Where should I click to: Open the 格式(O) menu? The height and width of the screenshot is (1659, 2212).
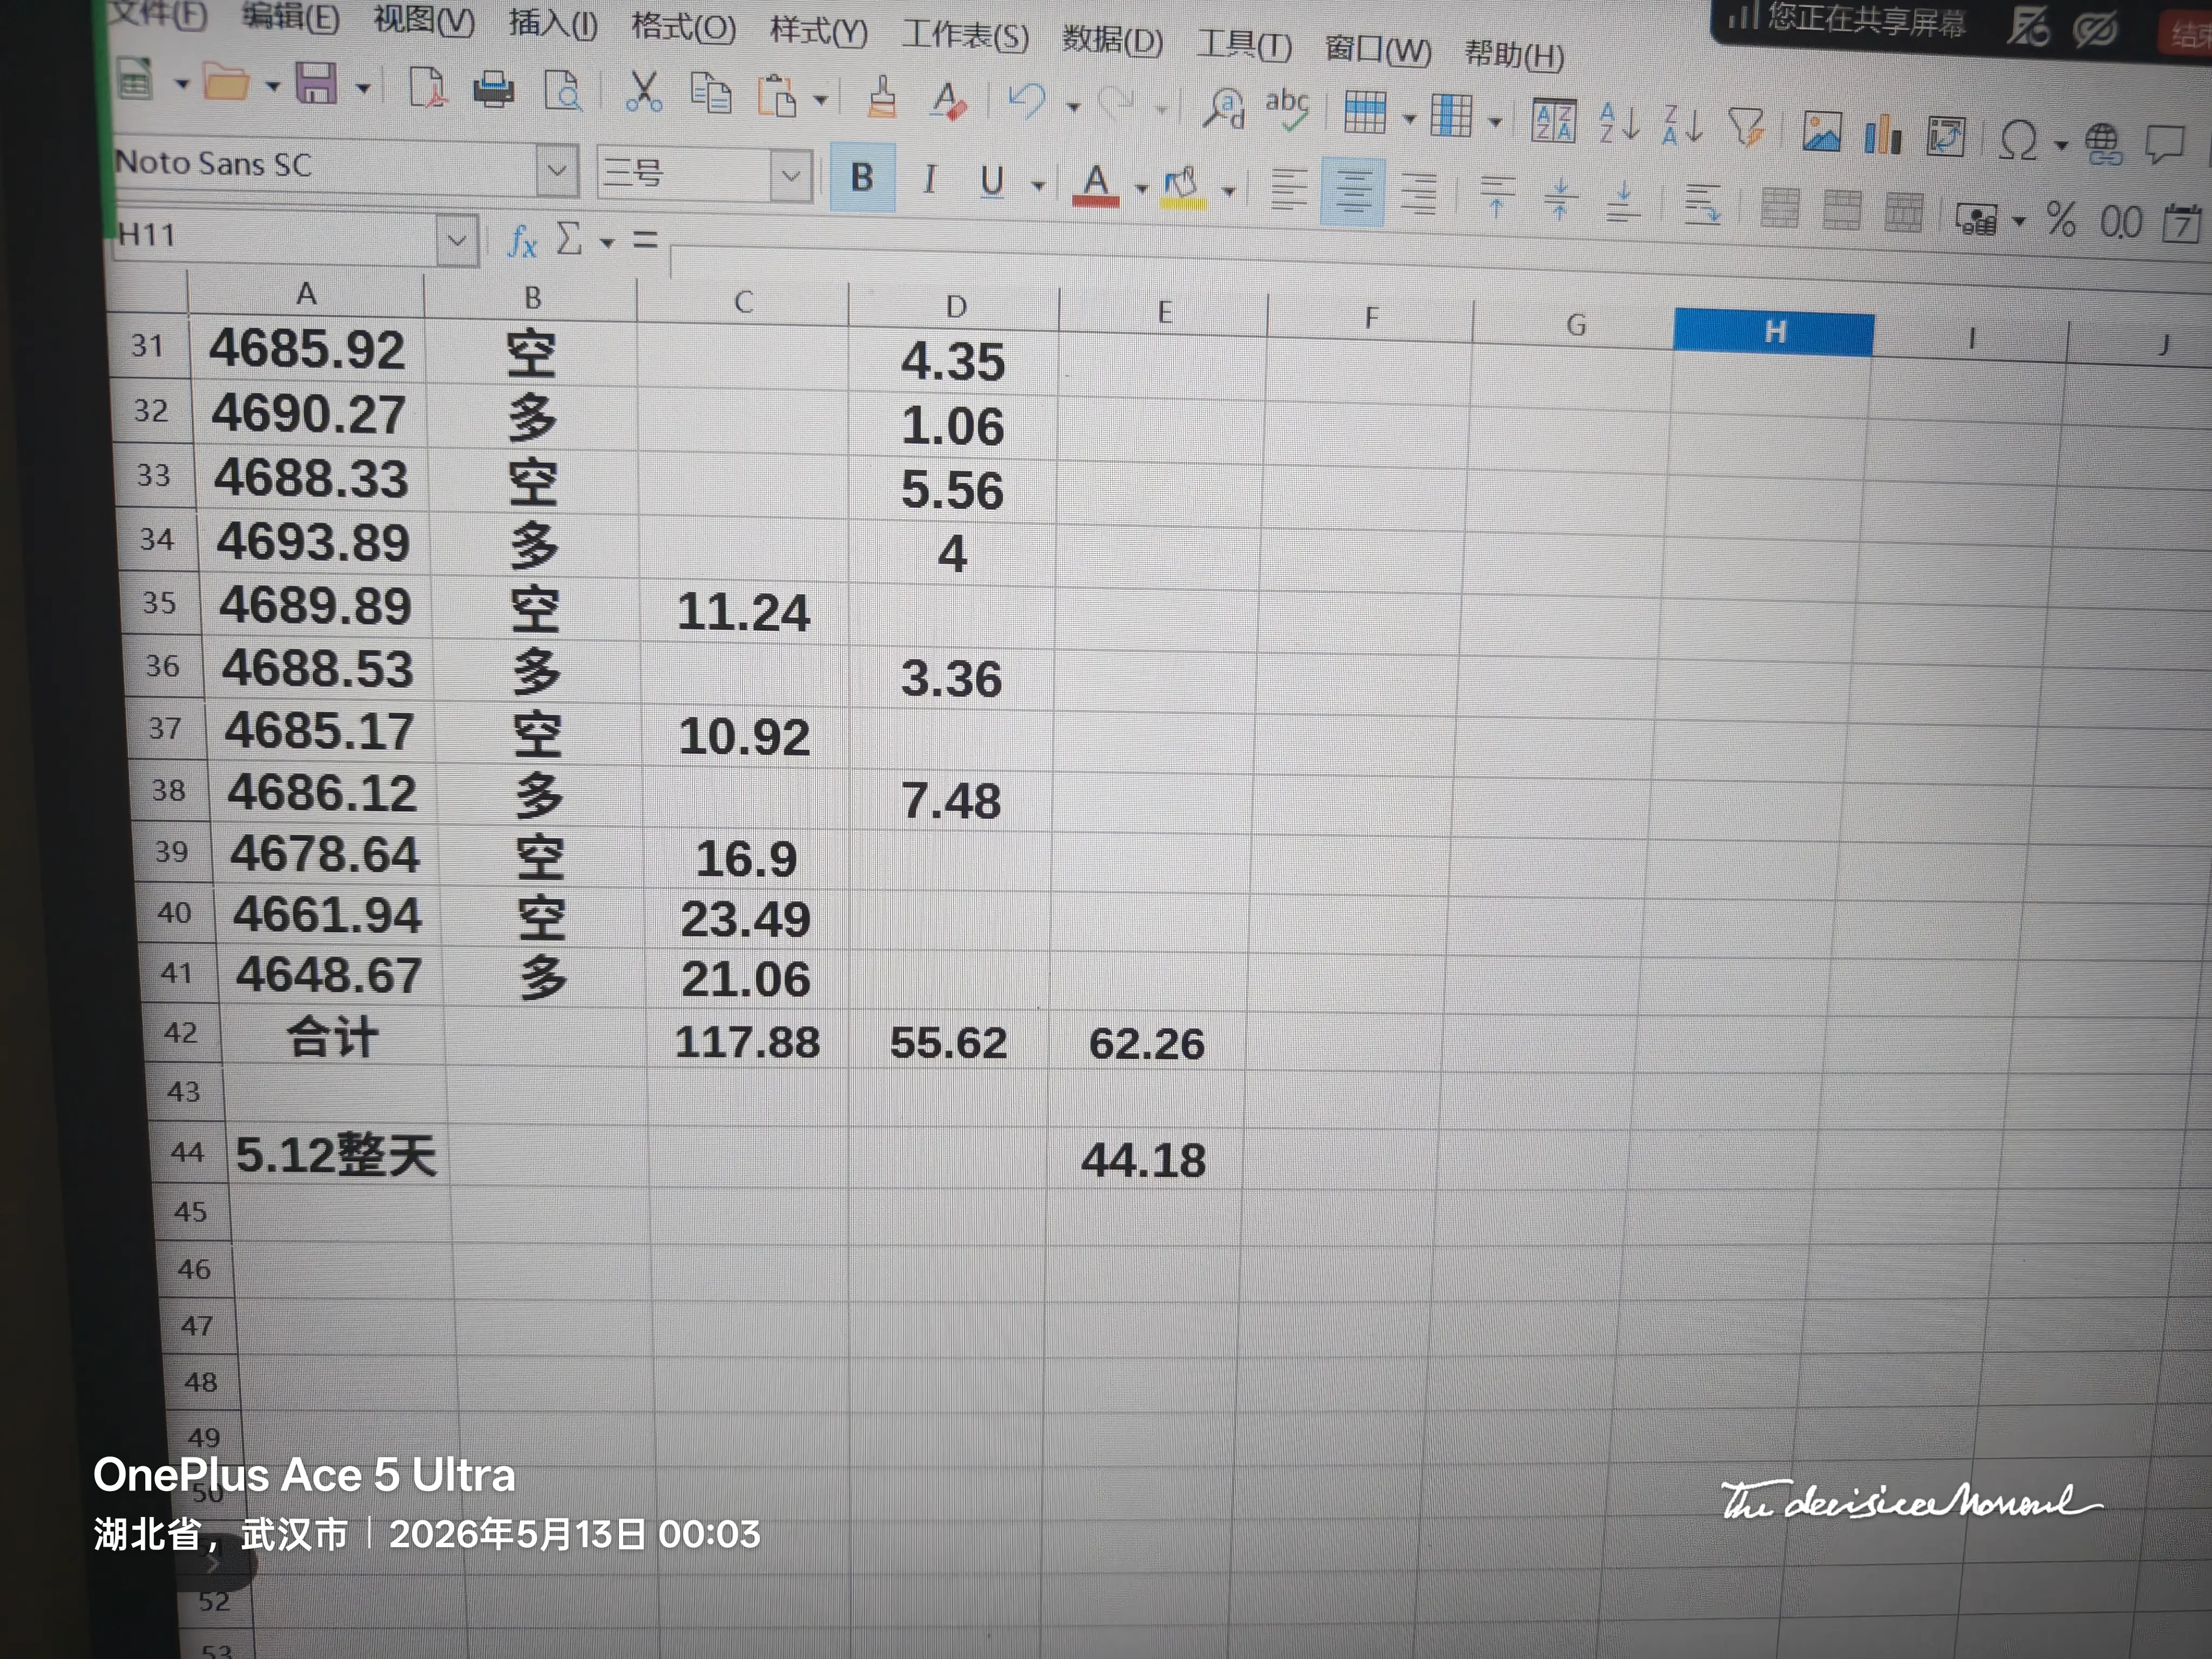click(683, 26)
